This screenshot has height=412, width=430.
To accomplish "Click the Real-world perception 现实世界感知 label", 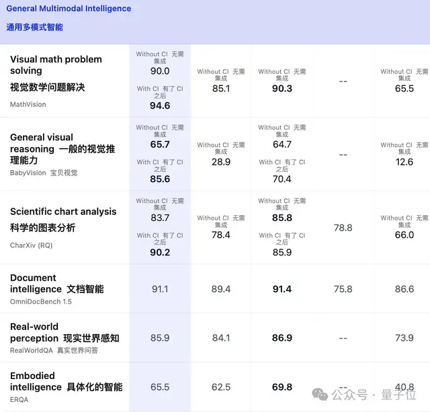I will coord(64,333).
